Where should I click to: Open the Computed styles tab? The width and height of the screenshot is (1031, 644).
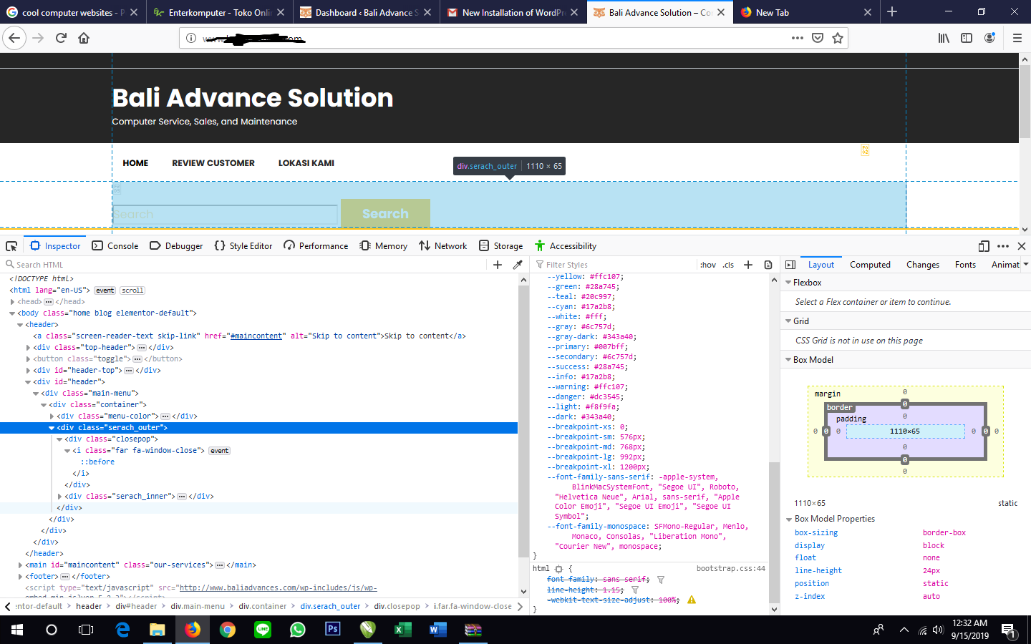(x=870, y=265)
